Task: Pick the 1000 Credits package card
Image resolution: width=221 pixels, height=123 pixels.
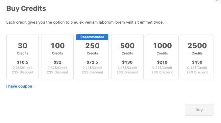Action: pos(162,57)
